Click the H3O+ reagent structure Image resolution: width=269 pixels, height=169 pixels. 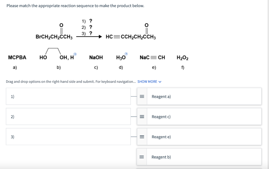point(121,57)
